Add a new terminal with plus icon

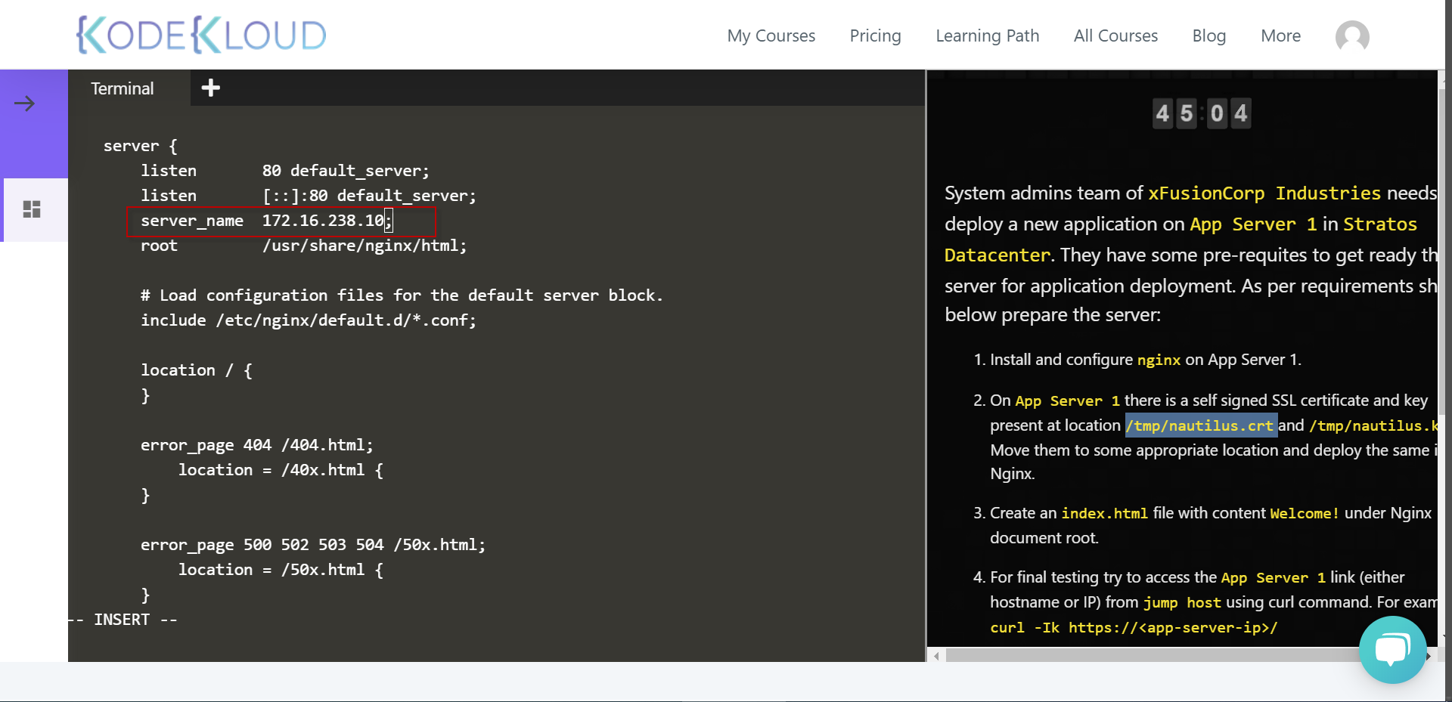[x=211, y=88]
